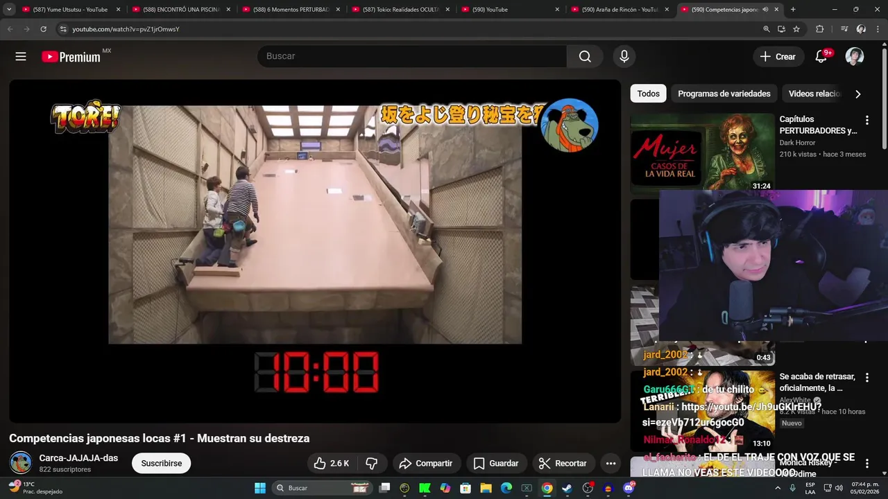This screenshot has height=499, width=888.
Task: Open the YouTube hamburger guide menu
Action: (21, 57)
